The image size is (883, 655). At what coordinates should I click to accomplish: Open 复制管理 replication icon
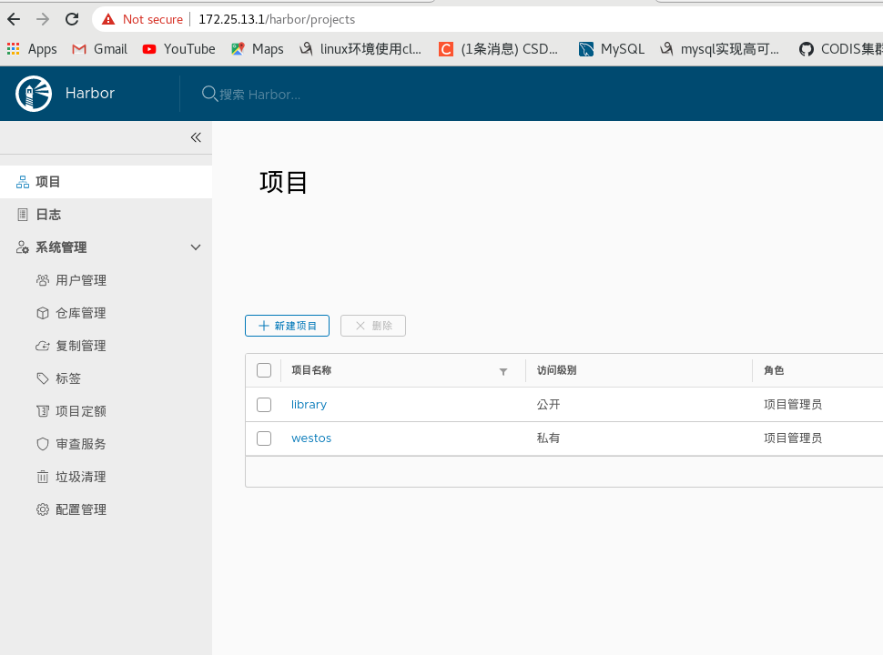click(42, 346)
